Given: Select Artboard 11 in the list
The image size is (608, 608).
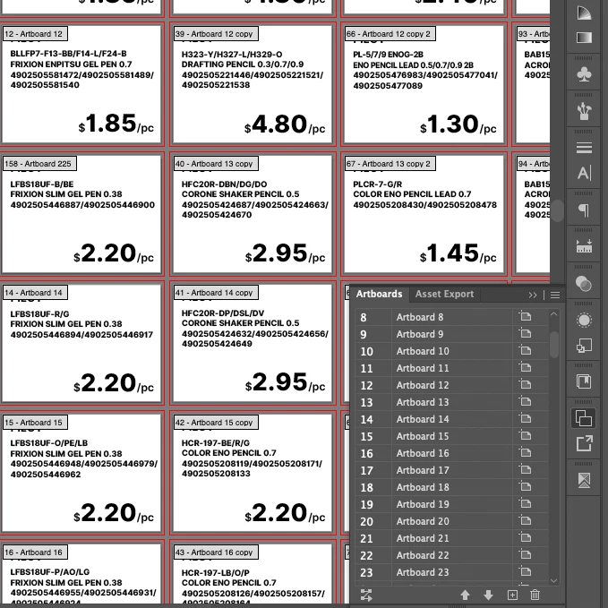Looking at the screenshot, I should 451,368.
